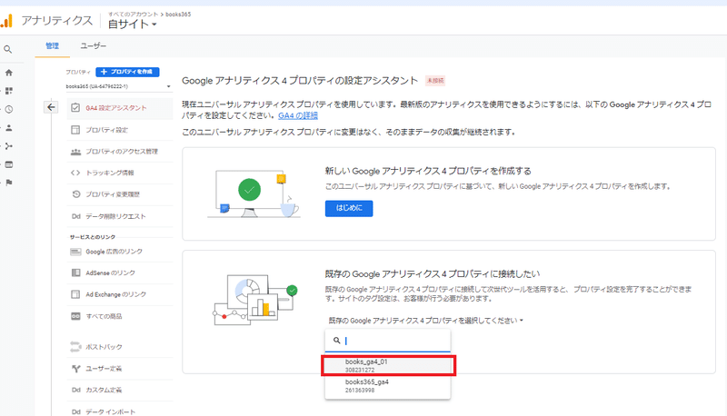Open the Conversions flag icon in sidebar
Image resolution: width=727 pixels, height=416 pixels.
(8, 182)
